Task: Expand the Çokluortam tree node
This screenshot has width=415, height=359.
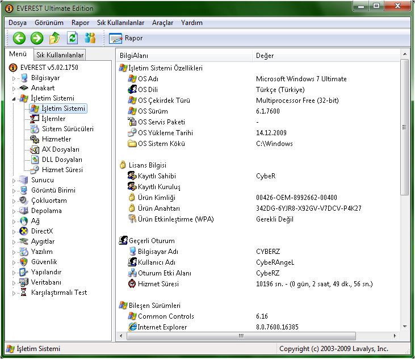Action: pos(14,201)
